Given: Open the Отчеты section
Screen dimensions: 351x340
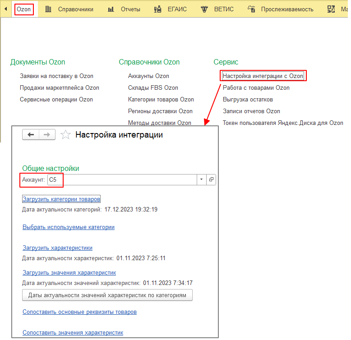Looking at the screenshot, I should click(130, 9).
